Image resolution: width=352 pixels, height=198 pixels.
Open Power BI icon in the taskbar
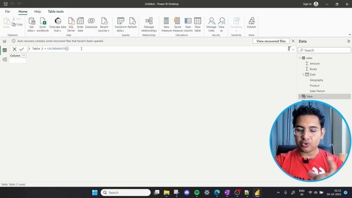click(257, 193)
